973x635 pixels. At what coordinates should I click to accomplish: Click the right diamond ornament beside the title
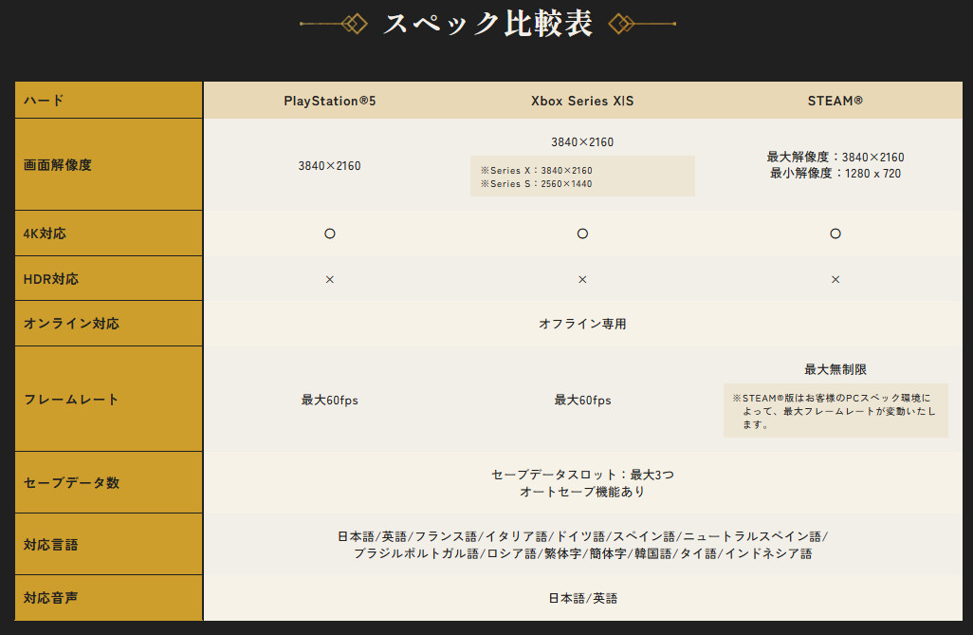[621, 24]
